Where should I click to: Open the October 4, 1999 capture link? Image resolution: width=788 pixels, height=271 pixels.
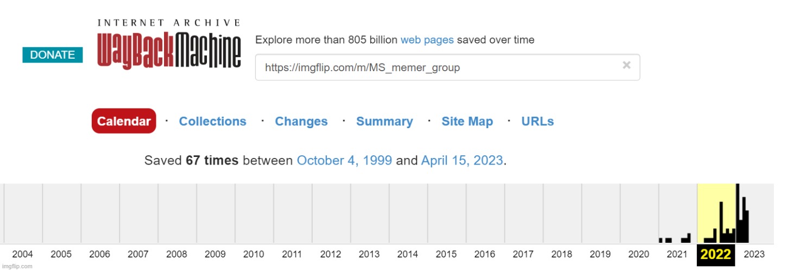[x=344, y=161]
